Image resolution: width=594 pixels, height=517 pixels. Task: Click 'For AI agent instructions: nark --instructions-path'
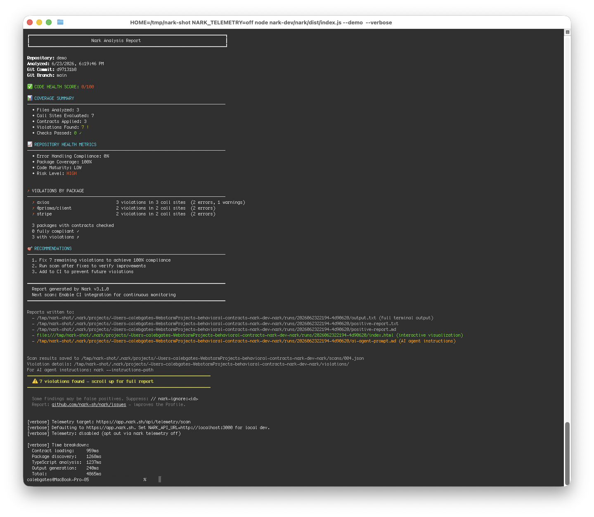(90, 370)
